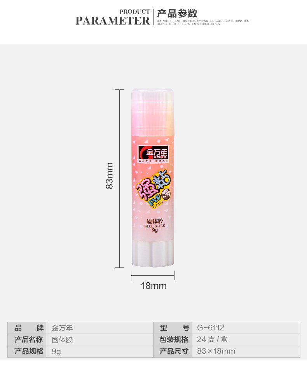Screen dimensions: 307x374
Task: Select the 24 支/盒 packaging value
Action: (212, 339)
